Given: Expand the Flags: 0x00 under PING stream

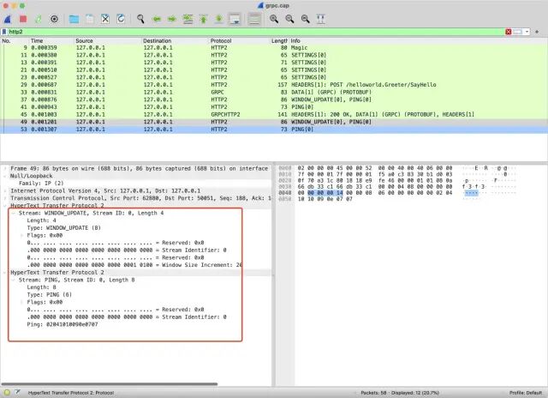Looking at the screenshot, I should [21, 302].
